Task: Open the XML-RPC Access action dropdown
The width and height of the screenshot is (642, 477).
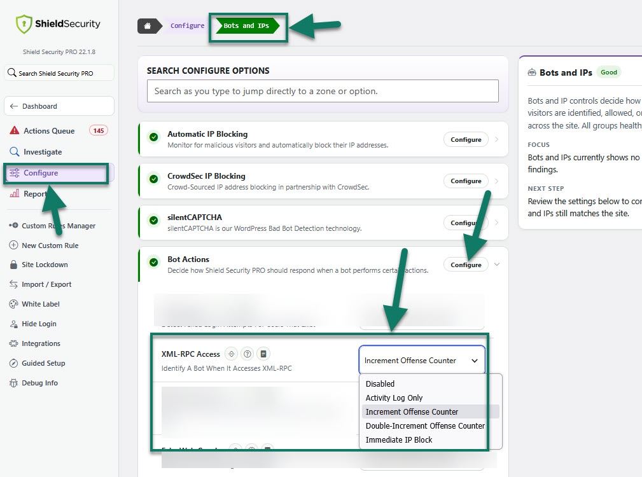Action: [422, 361]
